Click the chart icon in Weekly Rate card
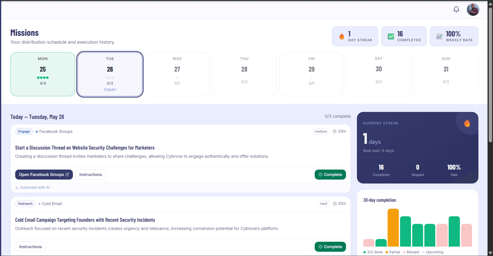The height and width of the screenshot is (256, 493). tap(440, 36)
